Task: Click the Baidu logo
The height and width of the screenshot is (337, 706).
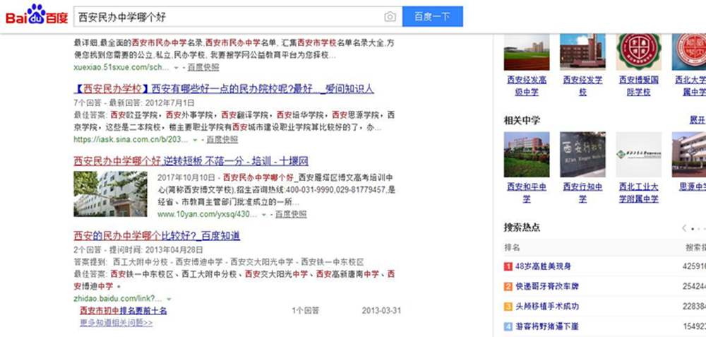Action: click(37, 15)
